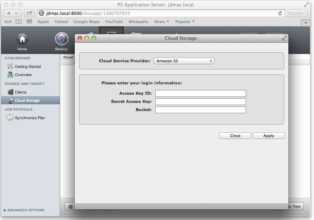Image resolution: width=314 pixels, height=220 pixels.
Task: Open Top Sites grid icon
Action: pos(30,22)
